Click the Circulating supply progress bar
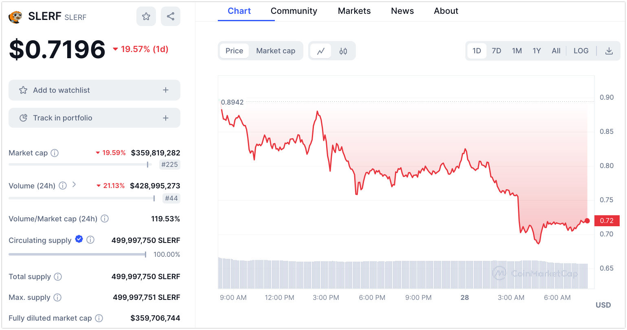This screenshot has width=627, height=330. click(x=77, y=254)
